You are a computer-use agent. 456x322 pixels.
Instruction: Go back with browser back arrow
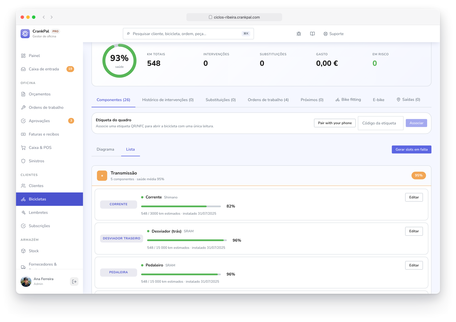pos(44,17)
